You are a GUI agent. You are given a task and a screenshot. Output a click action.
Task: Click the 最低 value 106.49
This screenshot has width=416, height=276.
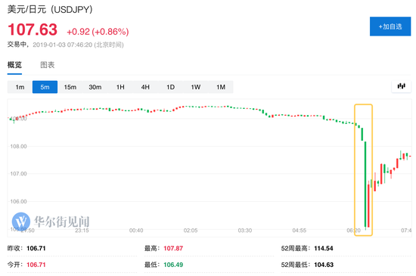point(173,265)
